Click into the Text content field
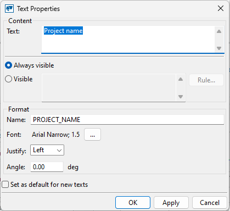The image size is (230, 211). 128,39
